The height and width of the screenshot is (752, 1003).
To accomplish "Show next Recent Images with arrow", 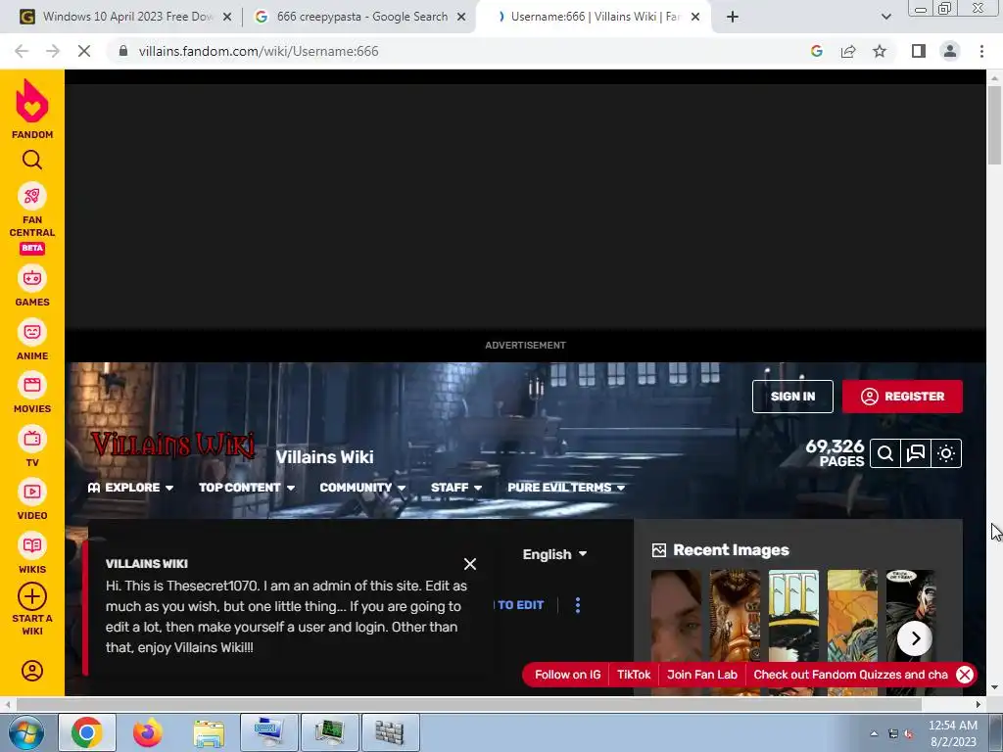I will click(x=915, y=638).
